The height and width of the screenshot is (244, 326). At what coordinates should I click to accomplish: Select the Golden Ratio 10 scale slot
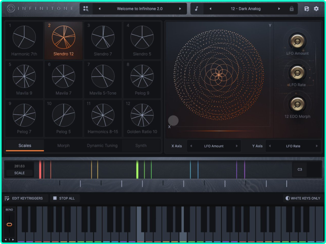pyautogui.click(x=142, y=118)
